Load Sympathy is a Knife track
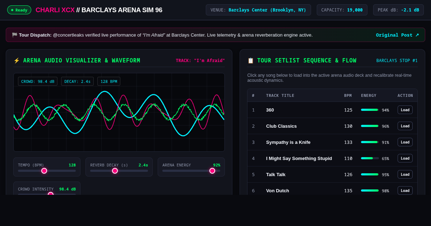This screenshot has width=431, height=226. (405, 142)
